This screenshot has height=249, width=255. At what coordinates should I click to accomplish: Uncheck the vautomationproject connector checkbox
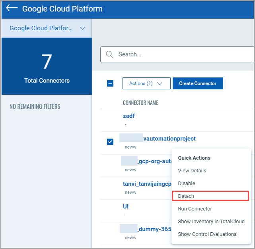coord(110,142)
